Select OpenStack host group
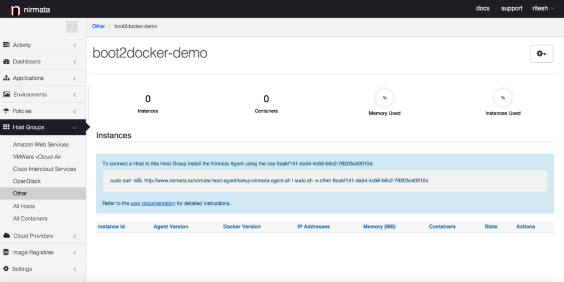Viewport: 564px width, 282px height. click(x=26, y=181)
